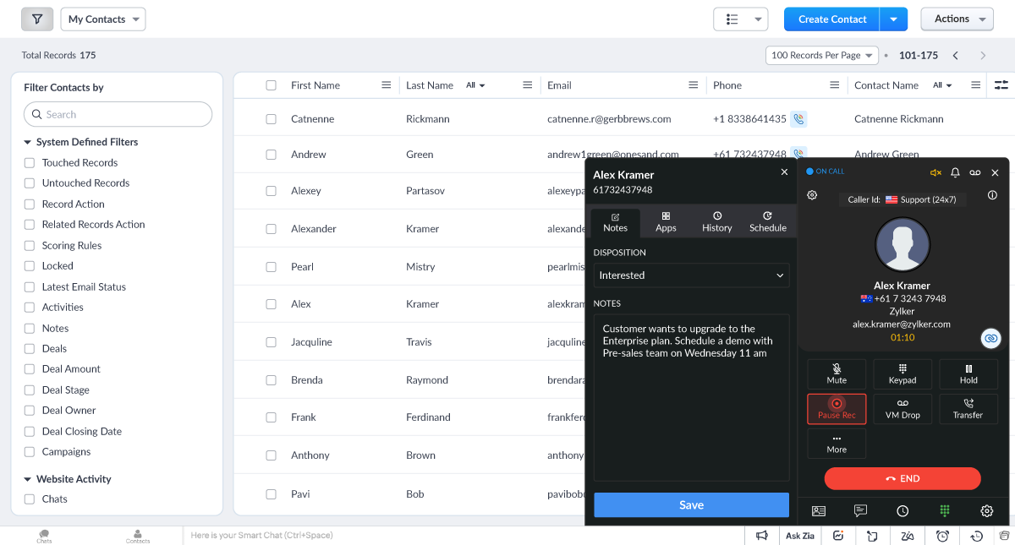Screen dimensions: 1015x545
Task: Open the filter funnel icon
Action: click(x=37, y=19)
